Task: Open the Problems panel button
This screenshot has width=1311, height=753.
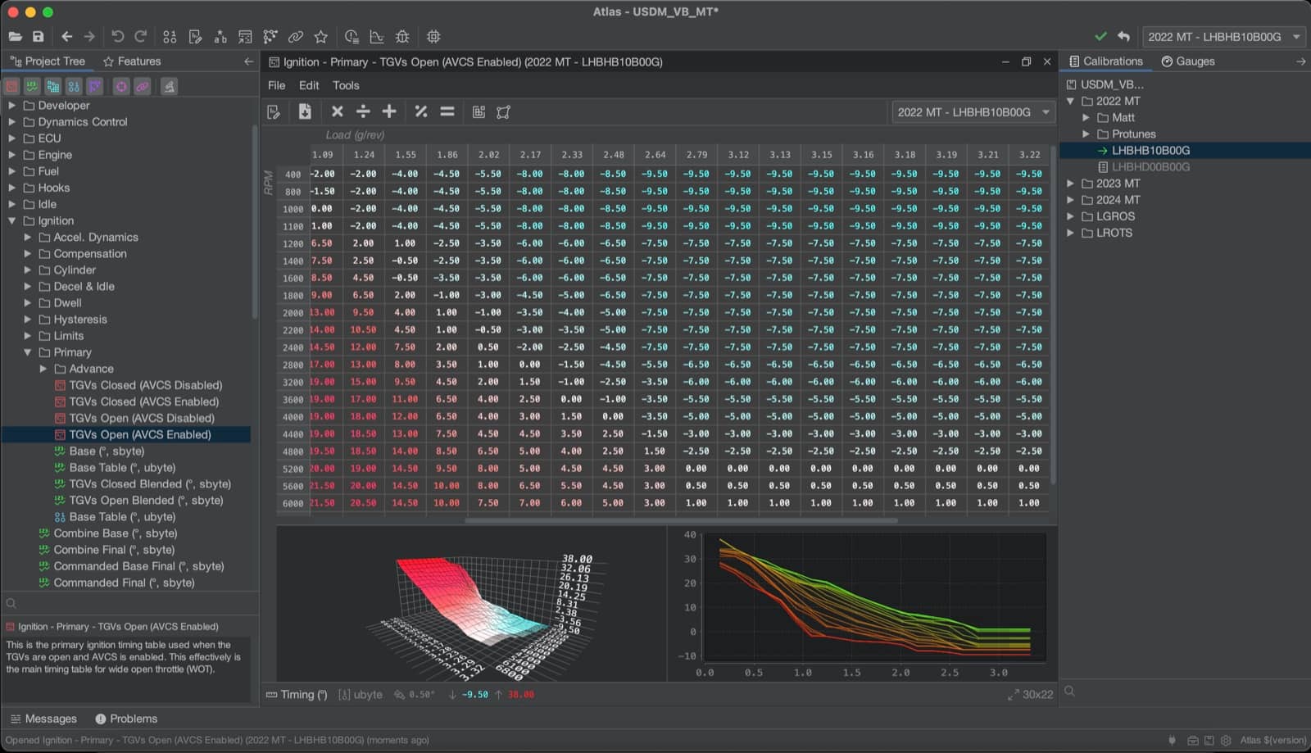Action: [x=126, y=719]
